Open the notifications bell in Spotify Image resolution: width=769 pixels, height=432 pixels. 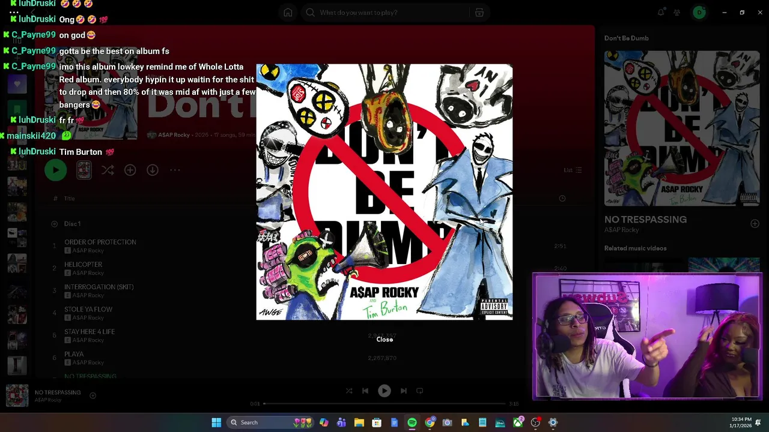(661, 13)
